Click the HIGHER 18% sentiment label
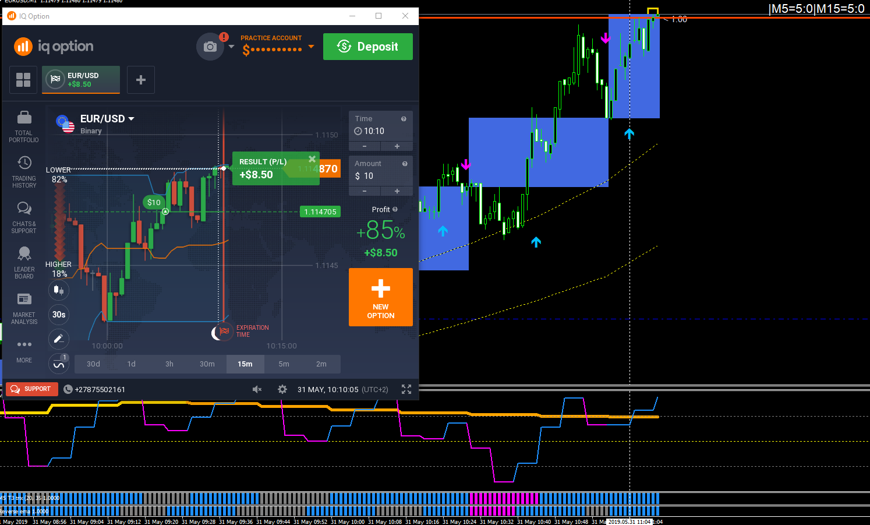 point(59,269)
